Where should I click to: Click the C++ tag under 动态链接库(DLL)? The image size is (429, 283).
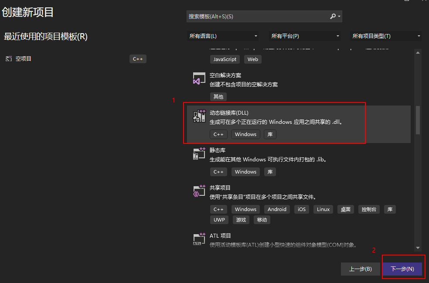pos(218,134)
